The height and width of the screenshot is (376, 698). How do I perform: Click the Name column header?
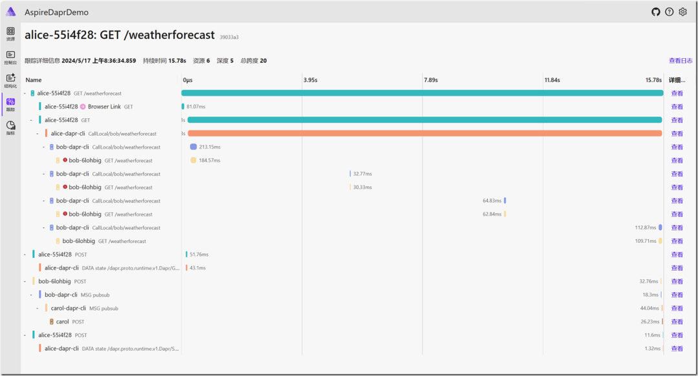coord(34,80)
